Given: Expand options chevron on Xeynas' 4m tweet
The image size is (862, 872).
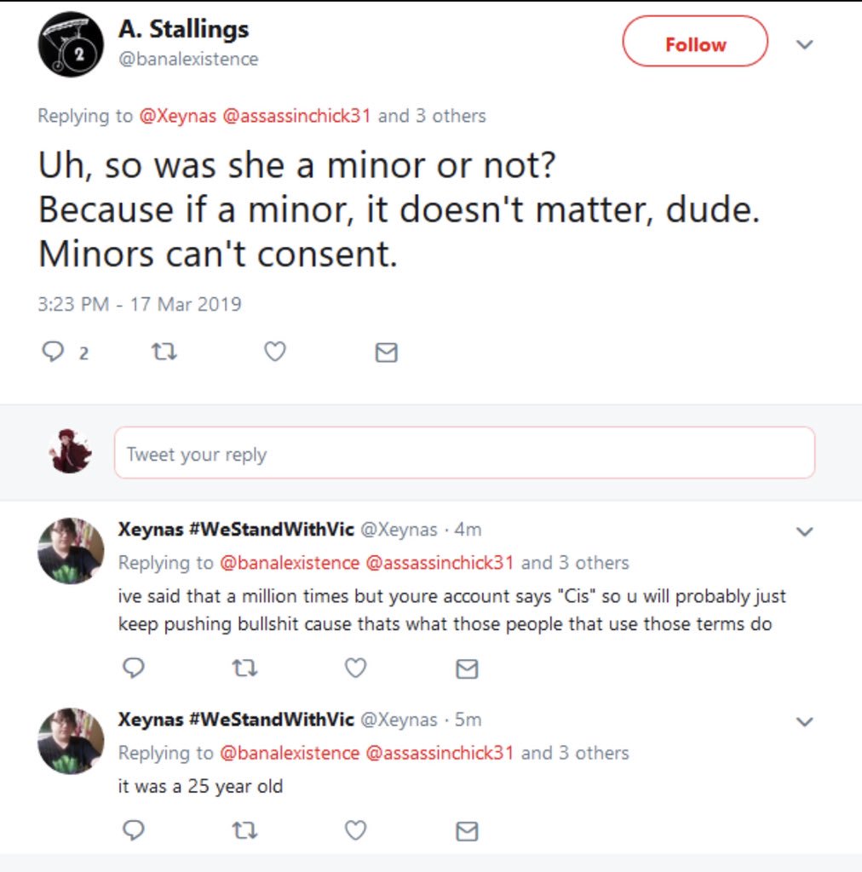Looking at the screenshot, I should pyautogui.click(x=804, y=531).
